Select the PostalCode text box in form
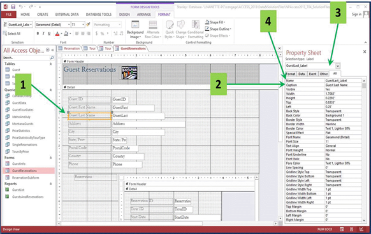Screen dimensions: 371x234 click(x=125, y=148)
